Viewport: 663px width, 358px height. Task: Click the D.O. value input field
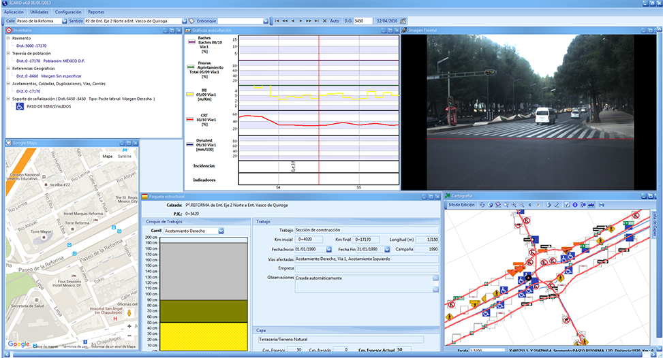click(363, 21)
